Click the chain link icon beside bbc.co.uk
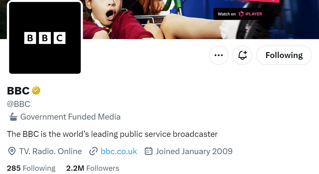The width and height of the screenshot is (319, 174). tap(94, 151)
